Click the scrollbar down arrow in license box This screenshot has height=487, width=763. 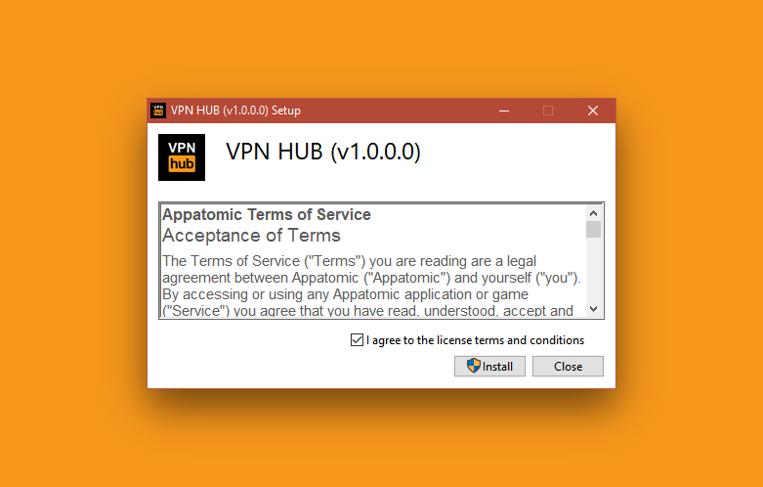593,309
